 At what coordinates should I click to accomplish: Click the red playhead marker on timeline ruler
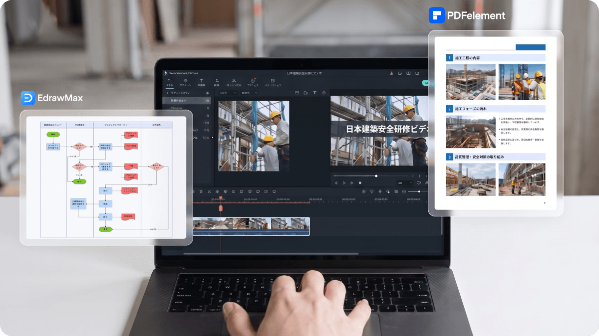[221, 198]
